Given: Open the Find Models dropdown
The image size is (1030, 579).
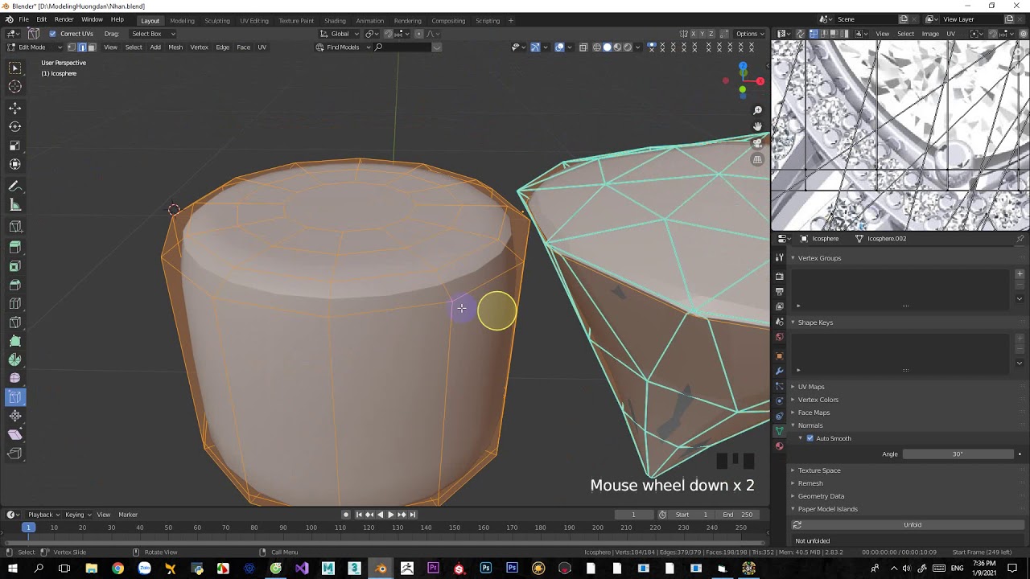Looking at the screenshot, I should (x=344, y=47).
